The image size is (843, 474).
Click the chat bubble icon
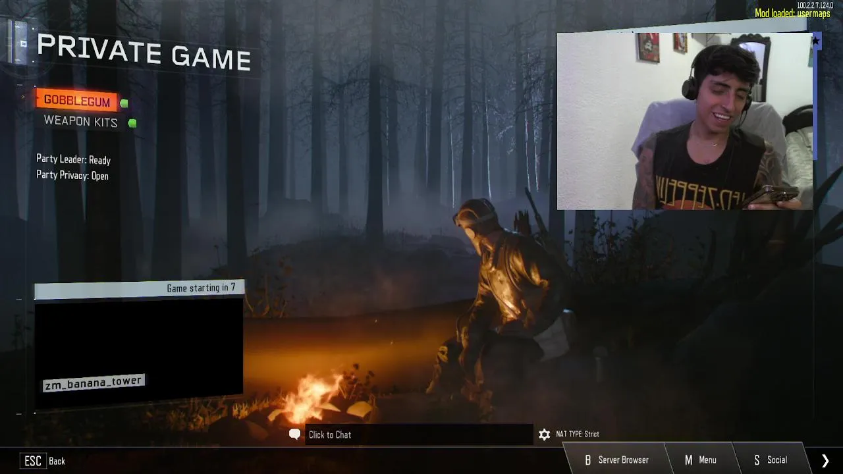click(295, 434)
